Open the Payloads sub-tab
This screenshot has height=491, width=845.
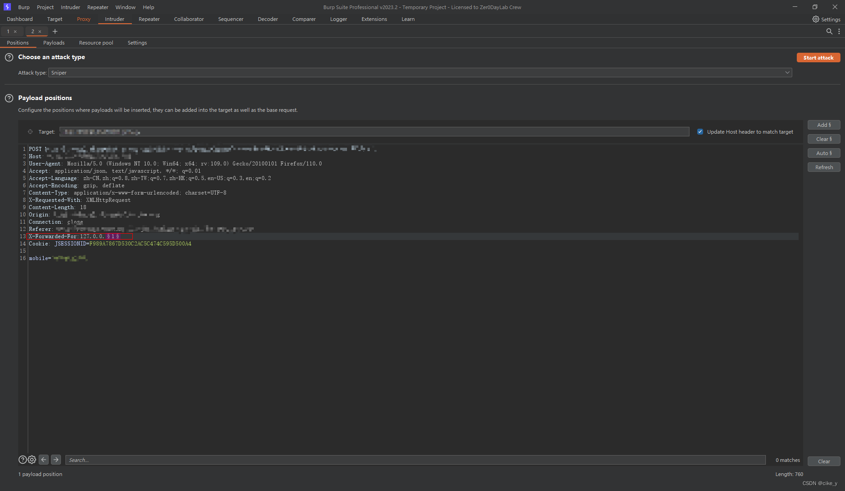pyautogui.click(x=54, y=43)
